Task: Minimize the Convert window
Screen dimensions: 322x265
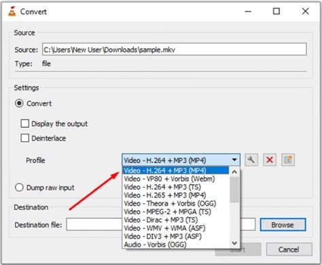Action: (248, 12)
